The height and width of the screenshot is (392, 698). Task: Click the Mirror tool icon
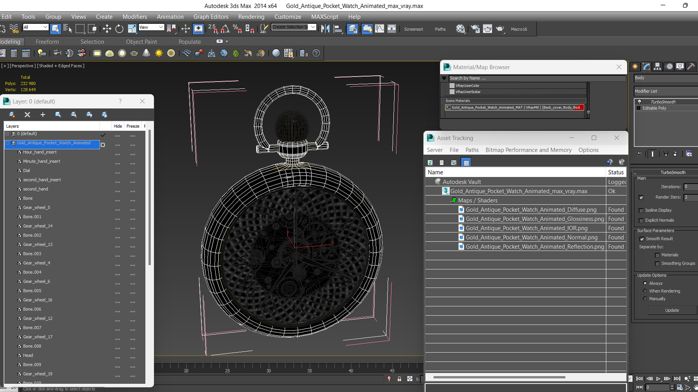[x=325, y=29]
